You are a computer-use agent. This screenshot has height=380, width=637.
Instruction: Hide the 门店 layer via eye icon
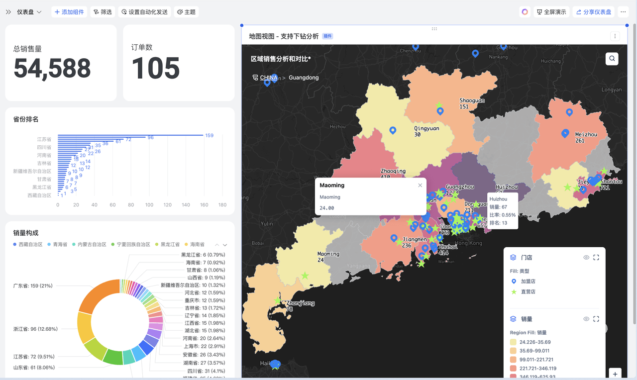(x=586, y=258)
